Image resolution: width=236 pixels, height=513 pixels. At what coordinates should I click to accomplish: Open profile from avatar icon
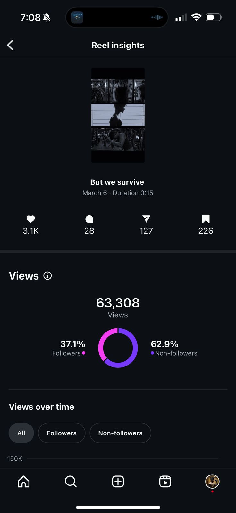pyautogui.click(x=212, y=481)
